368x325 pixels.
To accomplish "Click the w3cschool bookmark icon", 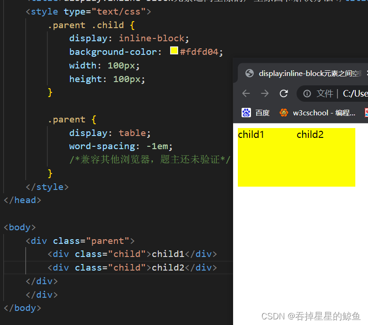I will [x=284, y=113].
